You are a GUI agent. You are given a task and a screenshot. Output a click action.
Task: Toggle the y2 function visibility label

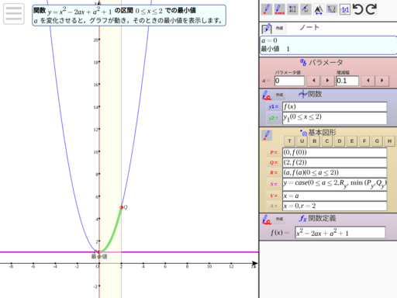[274, 119]
